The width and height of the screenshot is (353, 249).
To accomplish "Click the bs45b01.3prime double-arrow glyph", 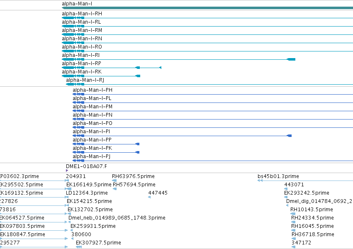I will pos(260,181).
